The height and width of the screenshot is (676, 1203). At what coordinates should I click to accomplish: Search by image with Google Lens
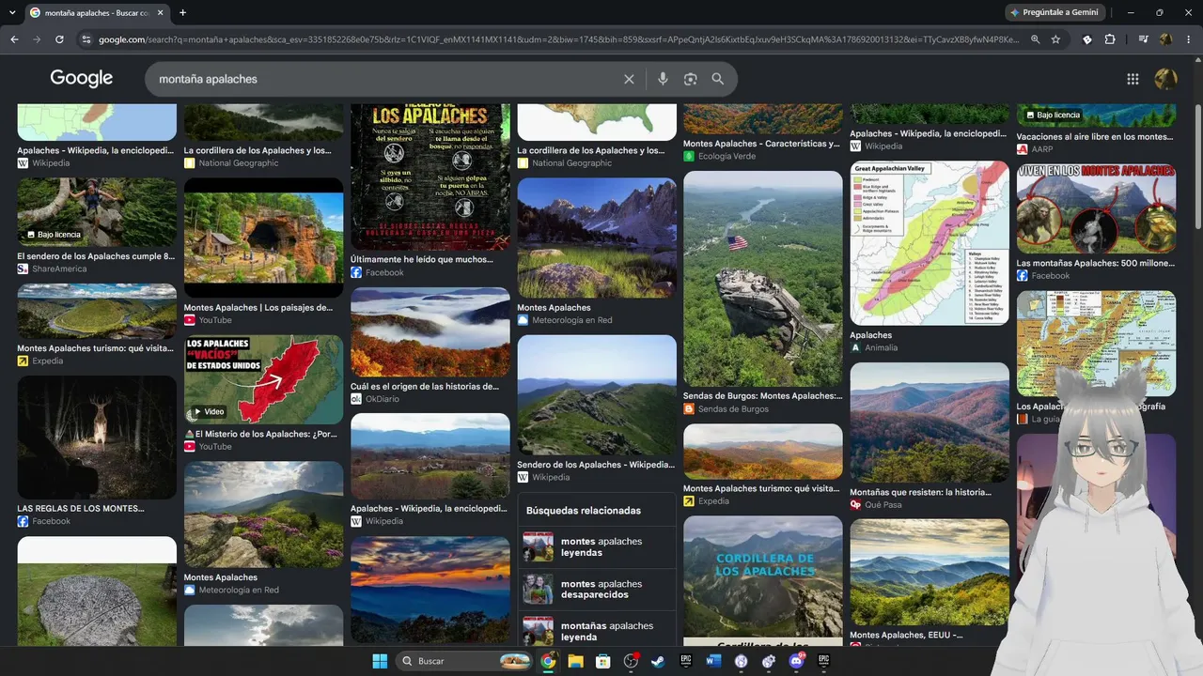pos(691,79)
